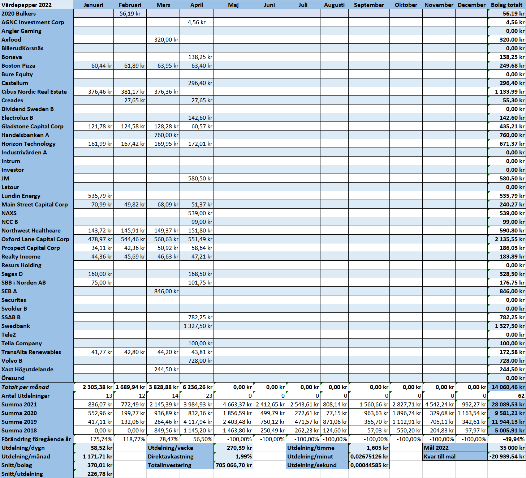Select Mål 2022 value 35 000 kr
This screenshot has width=526, height=478.
(506, 448)
